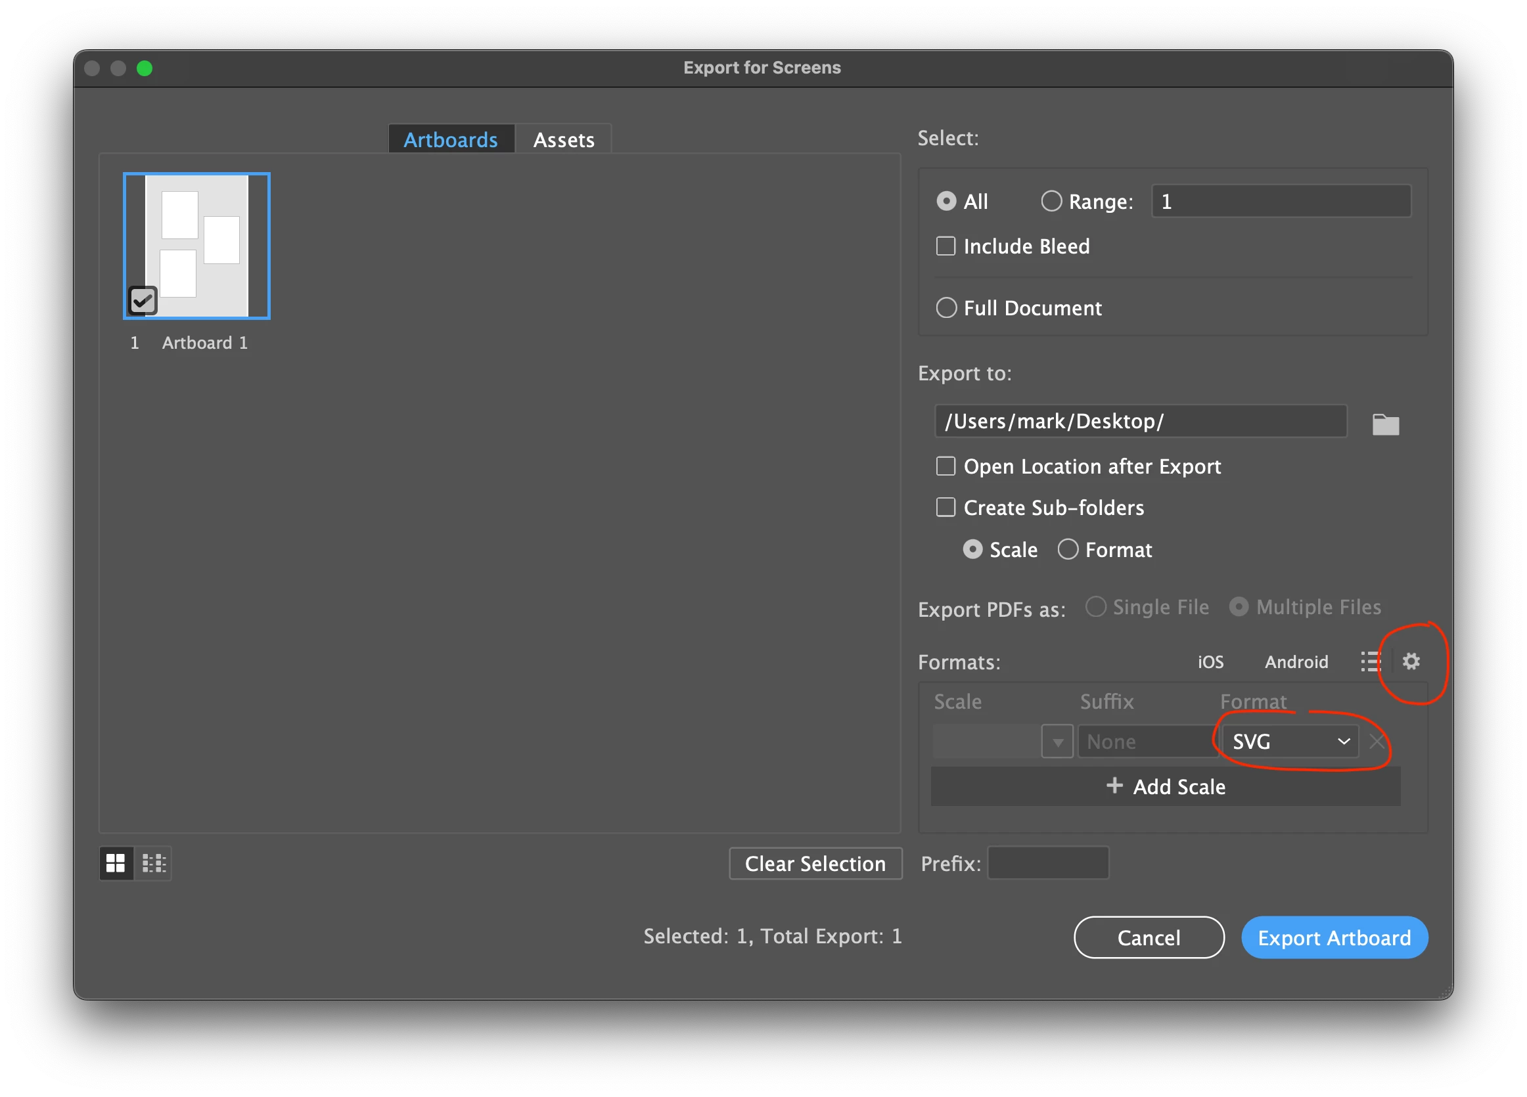Screen dimensions: 1527x1097
Task: Click the formats list presets icon
Action: (x=1370, y=661)
